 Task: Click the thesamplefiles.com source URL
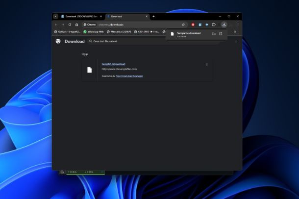pyautogui.click(x=119, y=69)
